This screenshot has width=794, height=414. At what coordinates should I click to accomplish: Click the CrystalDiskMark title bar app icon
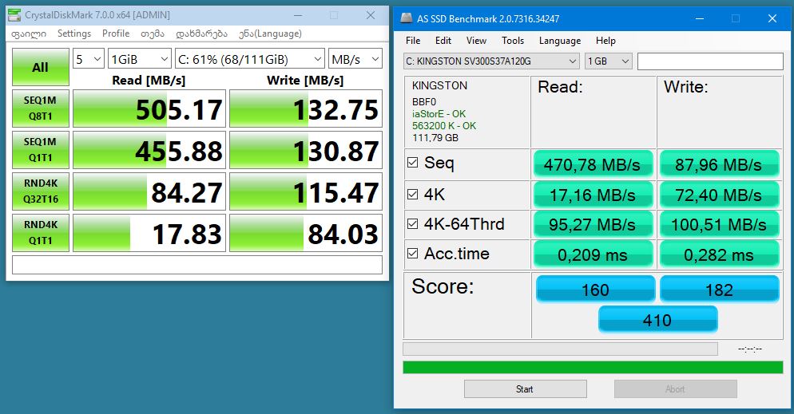point(14,15)
